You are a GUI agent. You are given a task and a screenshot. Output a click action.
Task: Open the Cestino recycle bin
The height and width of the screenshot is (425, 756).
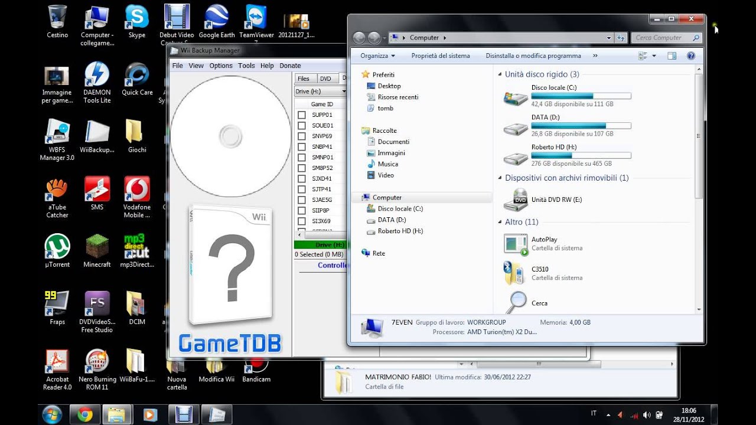[x=57, y=22]
